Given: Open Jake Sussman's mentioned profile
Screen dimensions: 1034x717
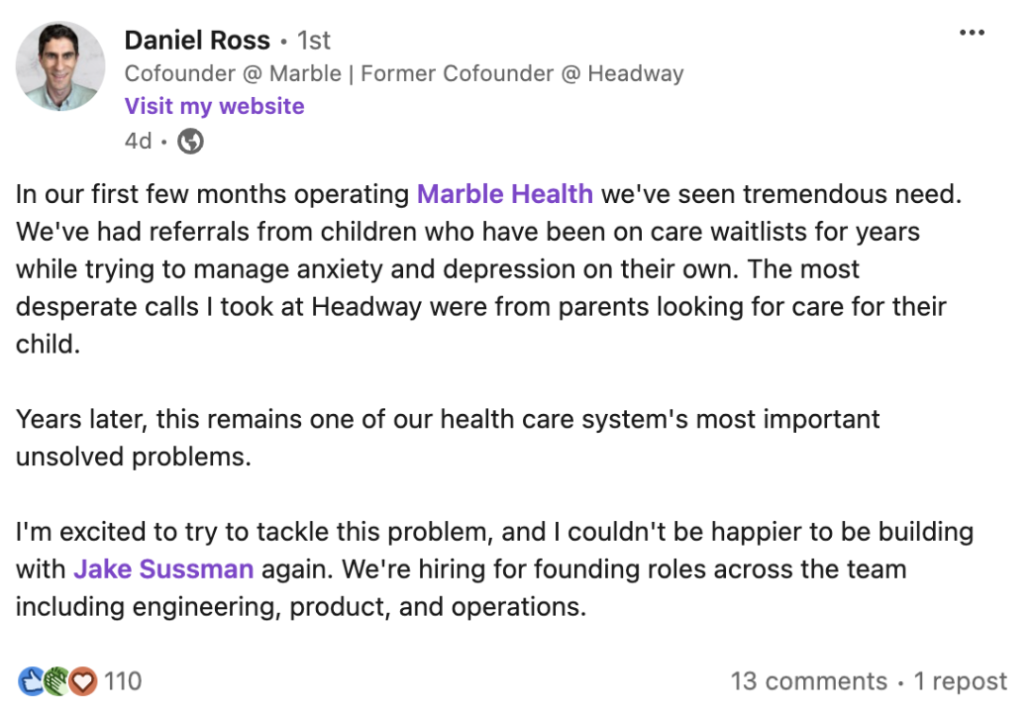Looking at the screenshot, I should coord(163,568).
